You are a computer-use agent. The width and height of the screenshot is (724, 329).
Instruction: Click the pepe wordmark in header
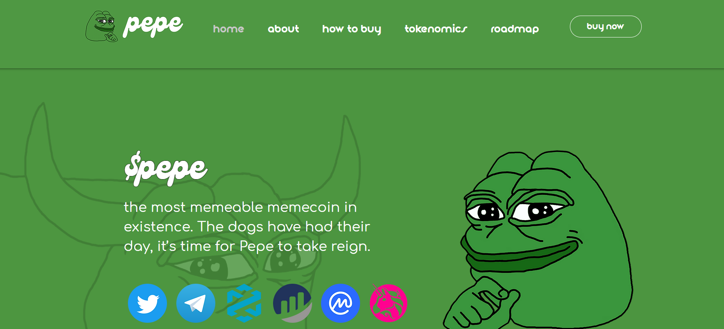point(153,26)
